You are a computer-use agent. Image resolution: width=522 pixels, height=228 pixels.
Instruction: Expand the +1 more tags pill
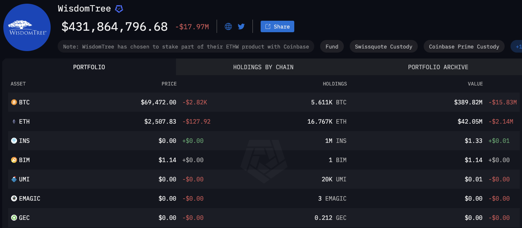[516, 47]
